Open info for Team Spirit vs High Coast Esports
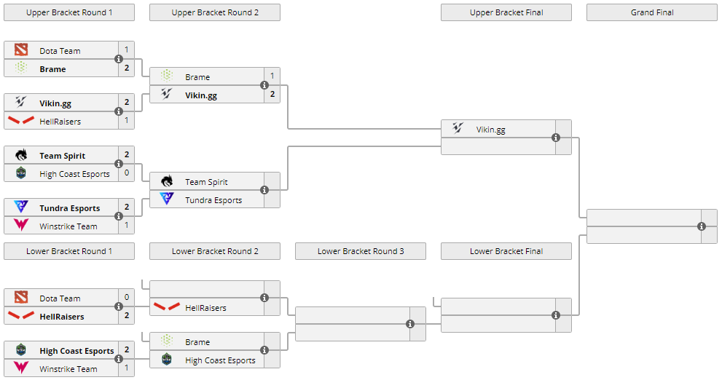 coord(119,165)
